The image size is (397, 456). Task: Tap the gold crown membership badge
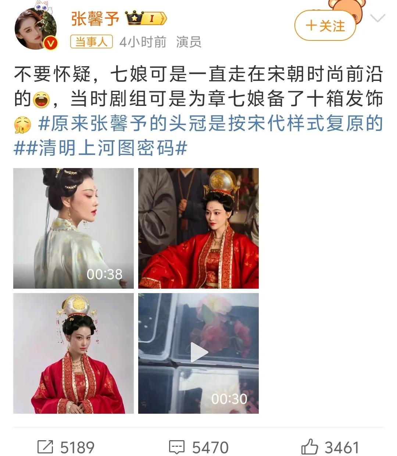tap(146, 18)
